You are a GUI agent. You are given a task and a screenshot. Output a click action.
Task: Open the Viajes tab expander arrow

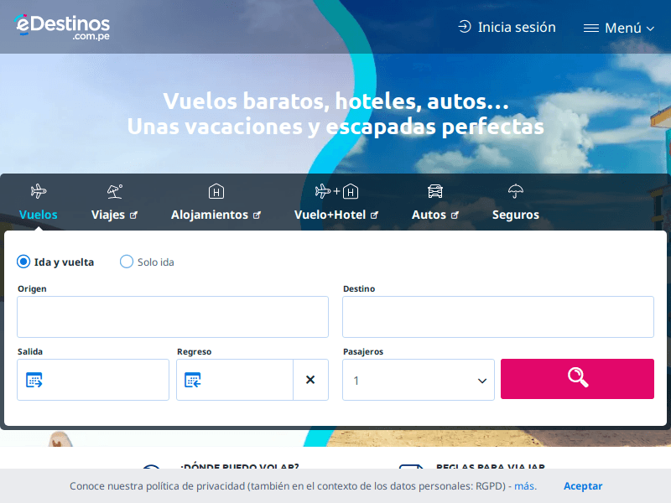pos(135,215)
